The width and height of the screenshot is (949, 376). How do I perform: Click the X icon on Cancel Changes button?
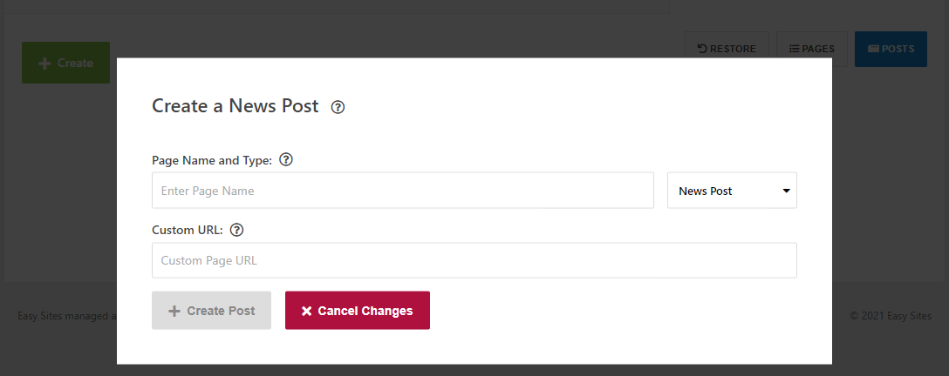tap(306, 311)
